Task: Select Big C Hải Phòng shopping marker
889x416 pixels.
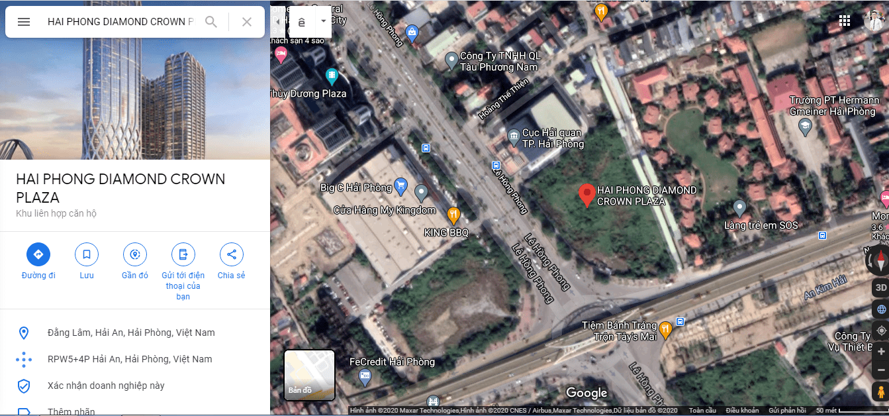Action: point(400,186)
